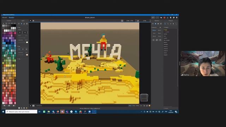Select the sphere material tab in Matter panel
226x127 pixels.
(x=155, y=24)
